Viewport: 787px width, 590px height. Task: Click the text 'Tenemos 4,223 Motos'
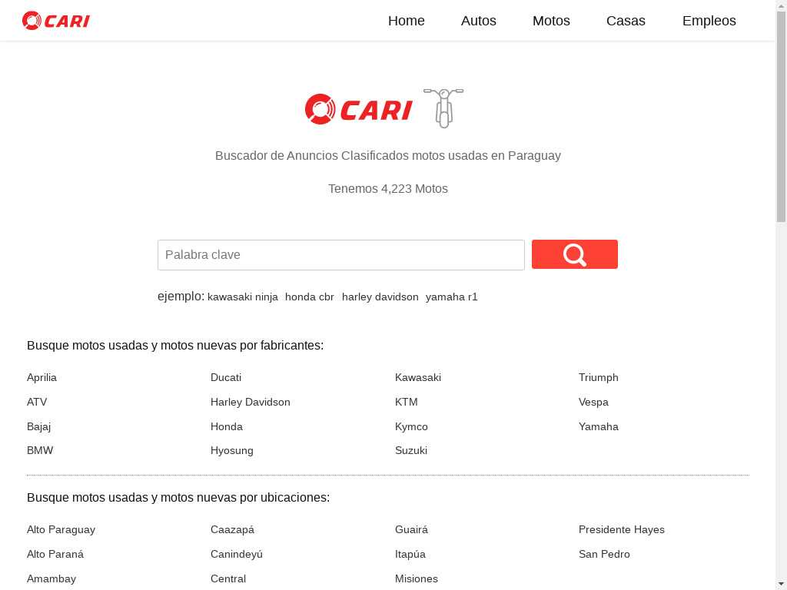[388, 189]
